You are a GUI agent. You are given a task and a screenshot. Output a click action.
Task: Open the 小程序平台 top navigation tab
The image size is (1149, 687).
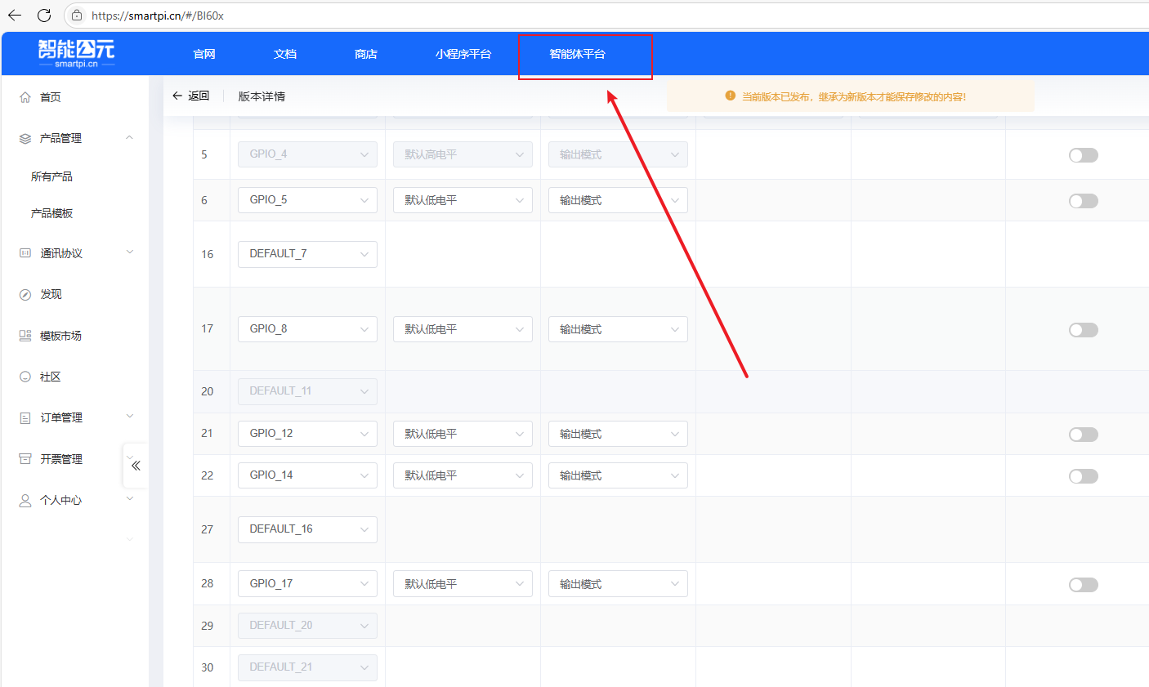tap(463, 54)
